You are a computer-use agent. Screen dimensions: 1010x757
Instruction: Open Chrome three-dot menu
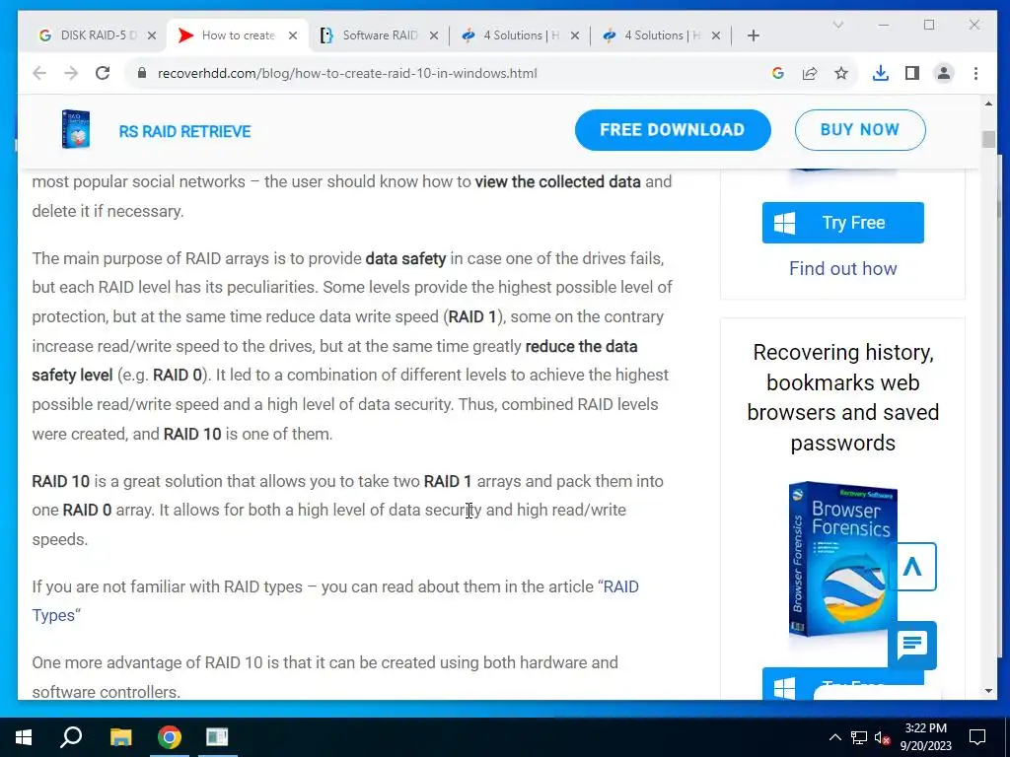pyautogui.click(x=975, y=73)
